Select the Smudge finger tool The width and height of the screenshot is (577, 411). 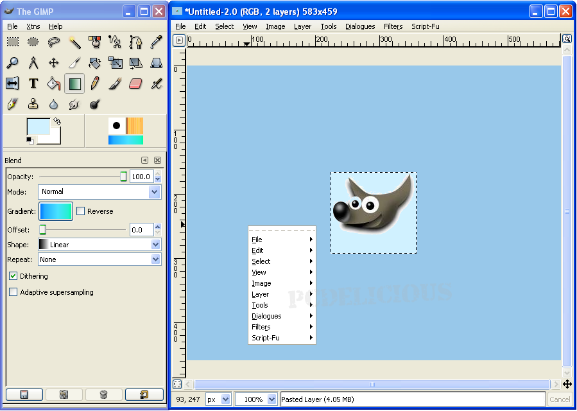coord(74,104)
